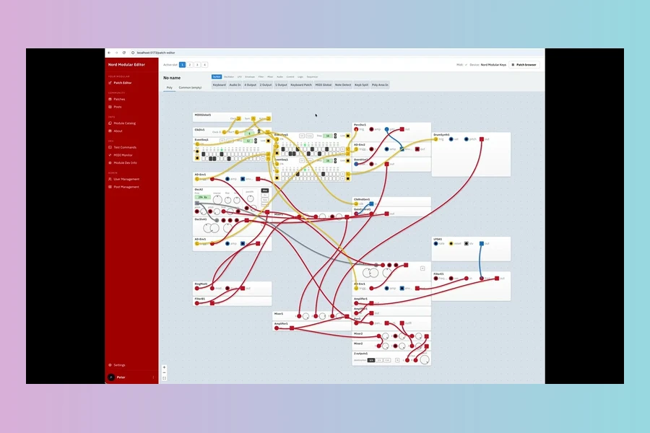Viewport: 650px width, 433px height.
Task: Select active slot 2
Action: [x=189, y=65]
